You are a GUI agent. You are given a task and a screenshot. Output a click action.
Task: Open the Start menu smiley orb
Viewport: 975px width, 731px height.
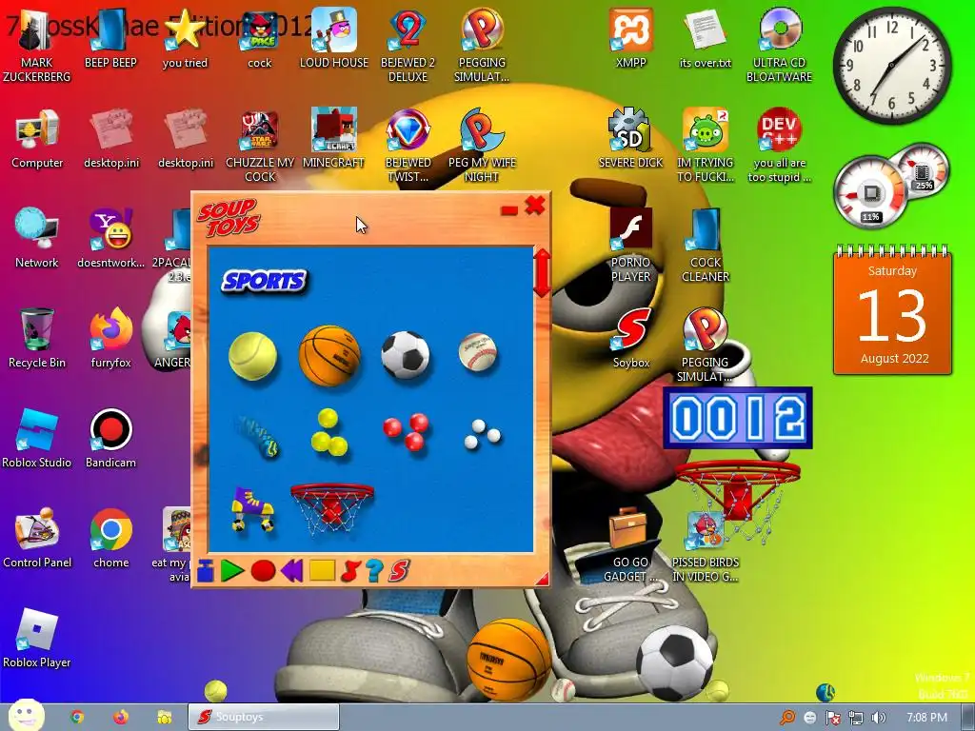coord(25,716)
